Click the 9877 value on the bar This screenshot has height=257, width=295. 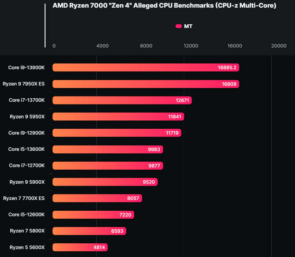pyautogui.click(x=155, y=165)
